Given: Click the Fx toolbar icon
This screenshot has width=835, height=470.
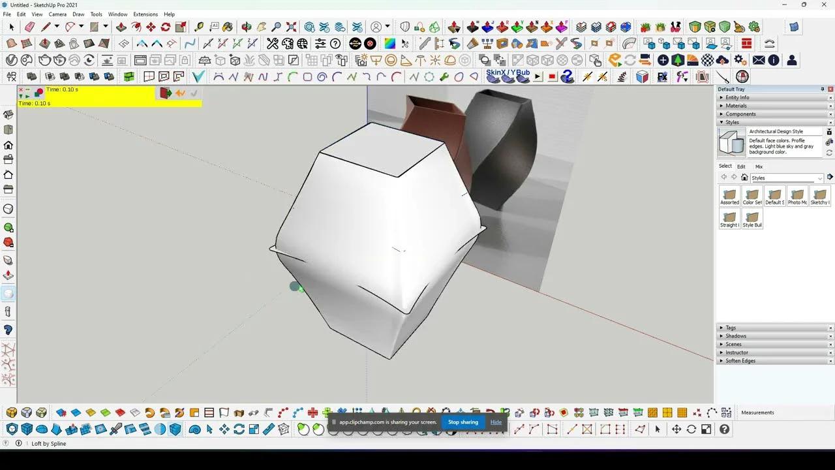Looking at the screenshot, I should click(x=662, y=77).
